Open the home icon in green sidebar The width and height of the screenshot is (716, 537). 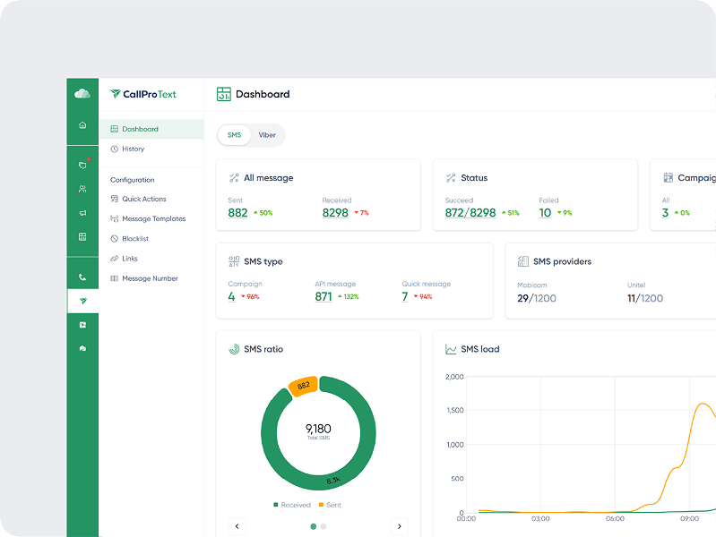pyautogui.click(x=82, y=125)
